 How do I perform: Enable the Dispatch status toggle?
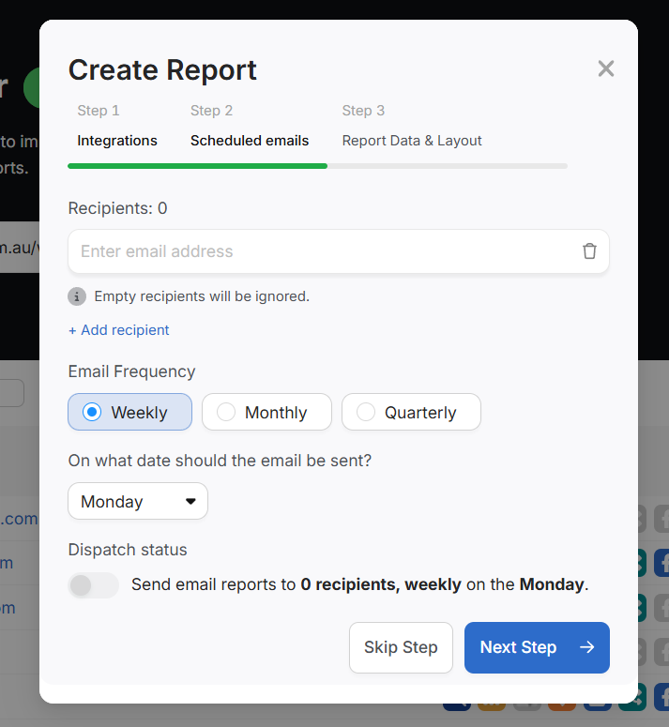tap(93, 585)
